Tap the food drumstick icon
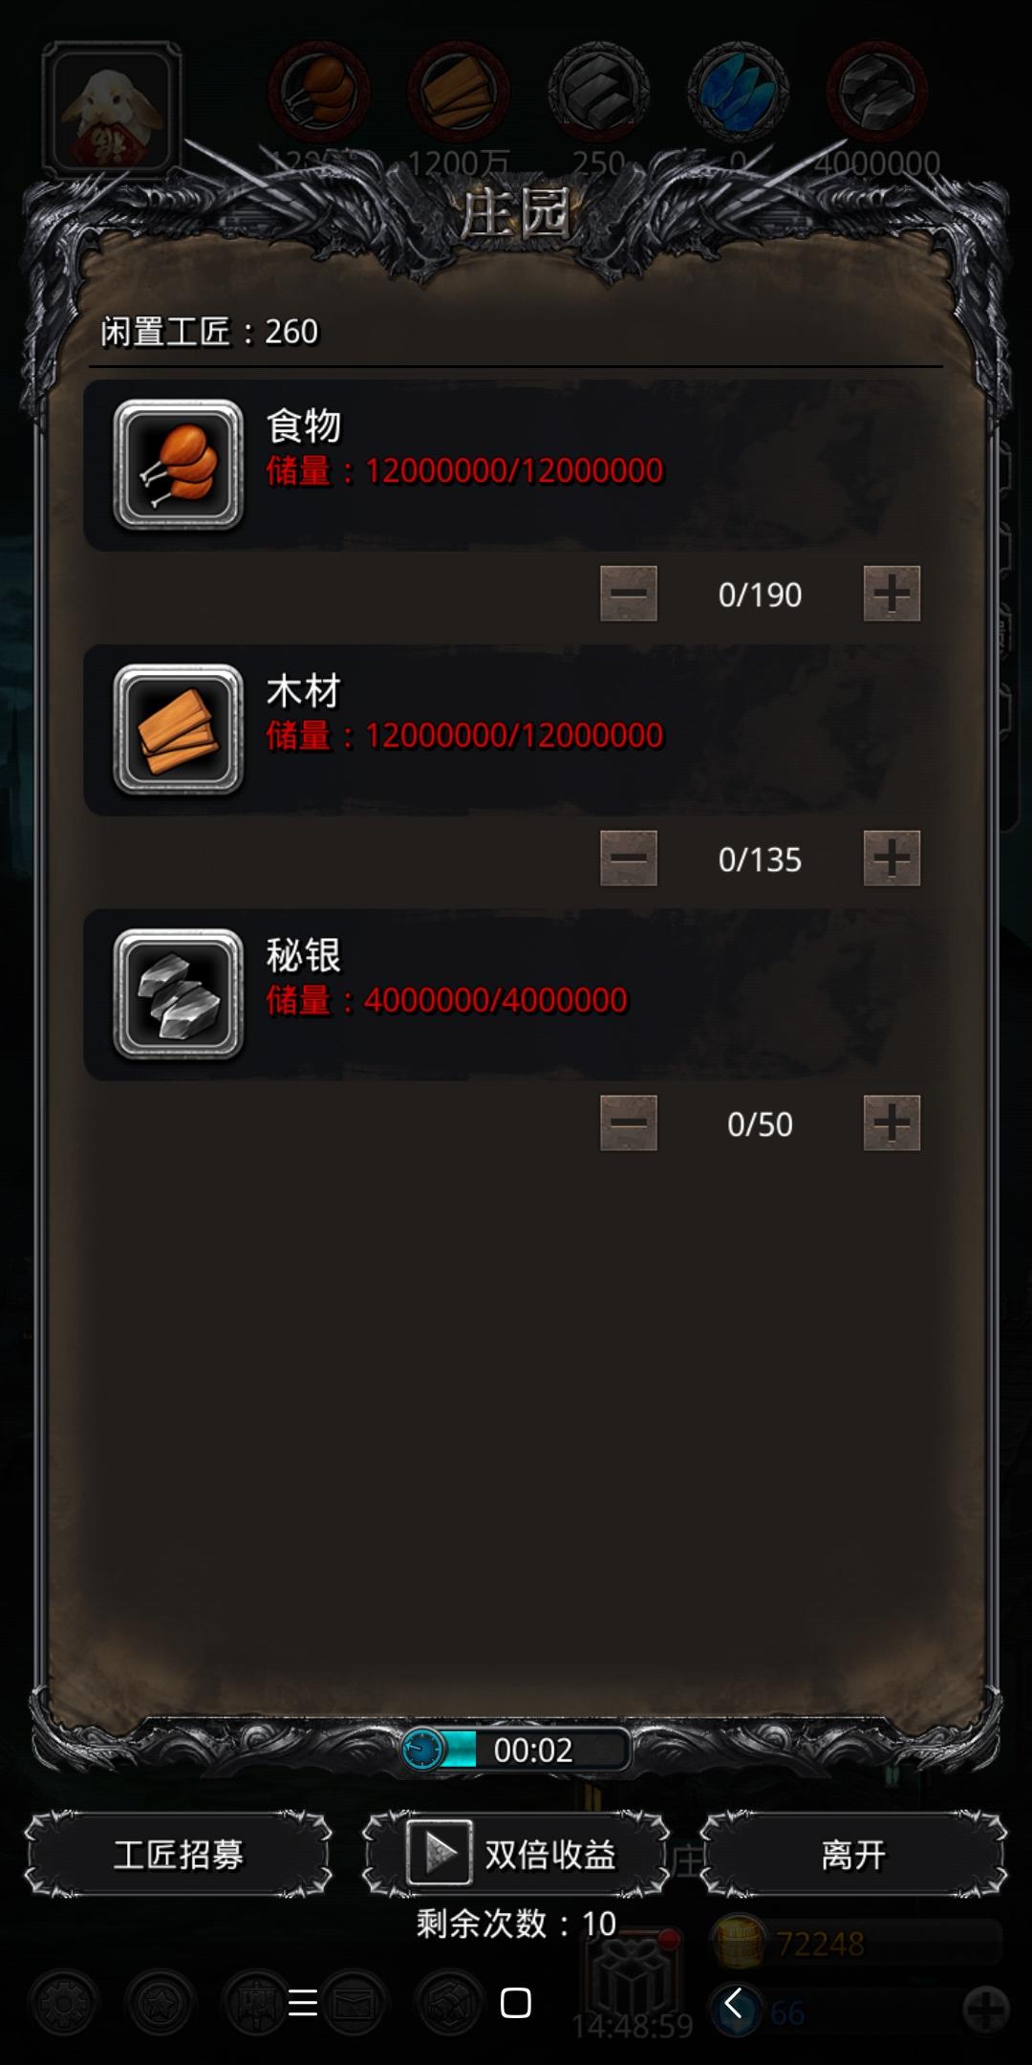Screen dimensions: 1032x2065 (179, 465)
